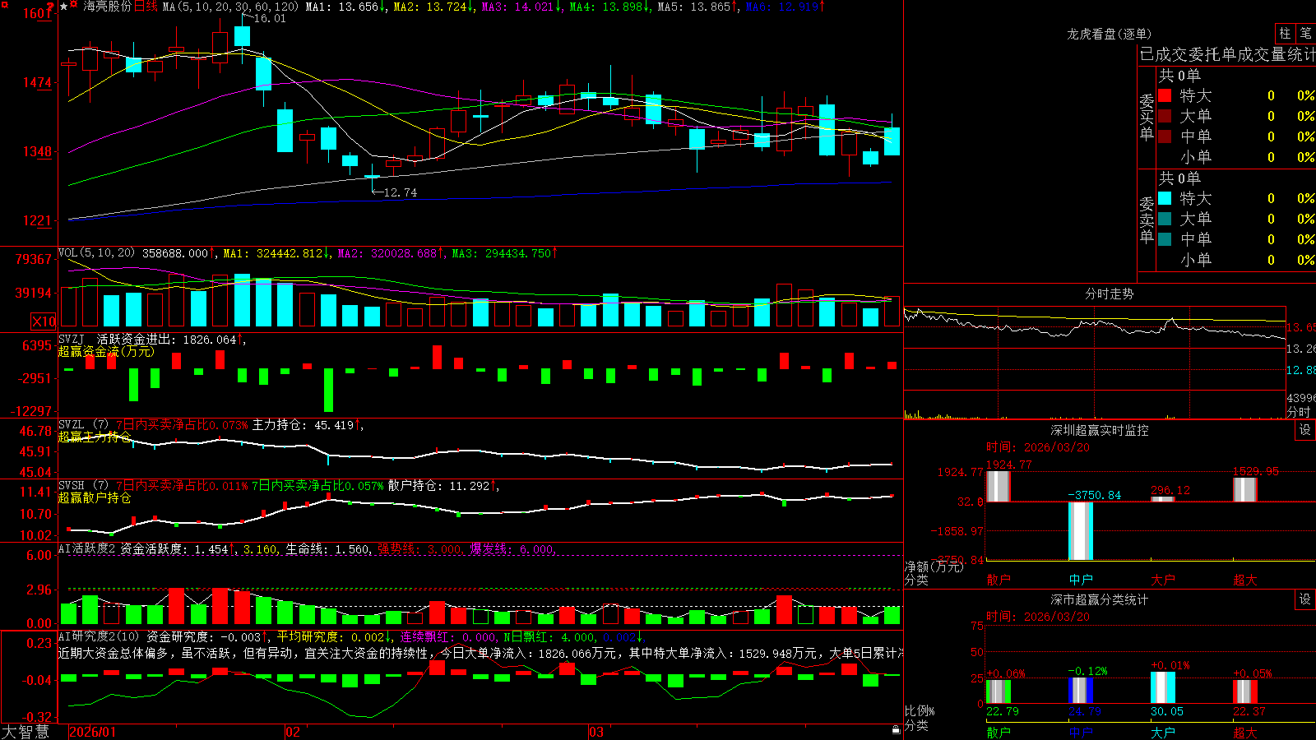Click the 委买单 section label
1316x740 pixels.
pos(1147,117)
